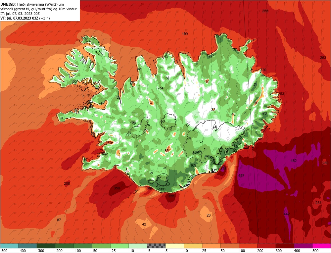The height and width of the screenshot is (253, 331).
Task: Click the '58' value in the central highlands
Action: click(146, 130)
